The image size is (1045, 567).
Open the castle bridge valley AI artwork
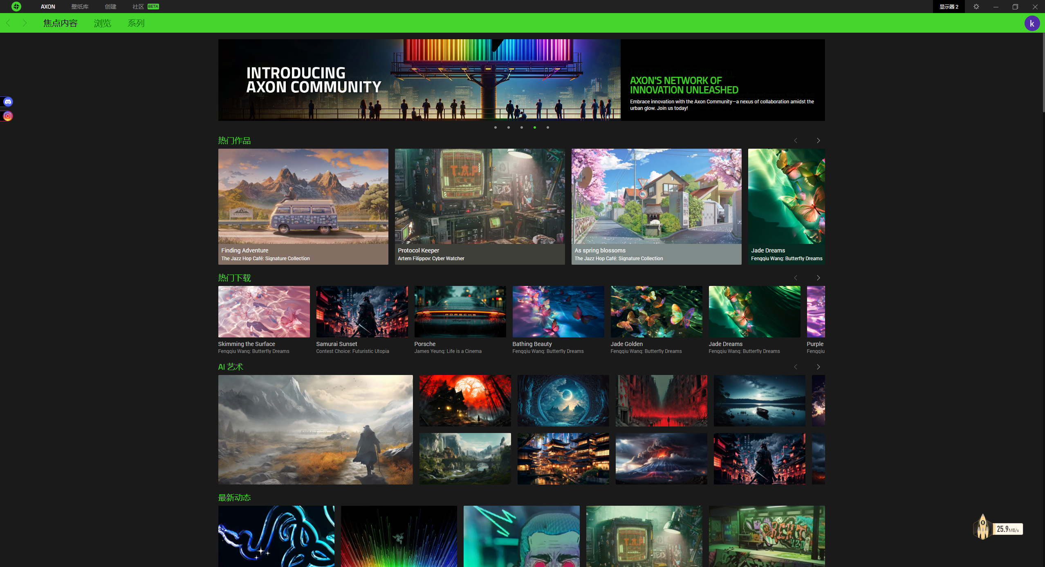click(465, 459)
